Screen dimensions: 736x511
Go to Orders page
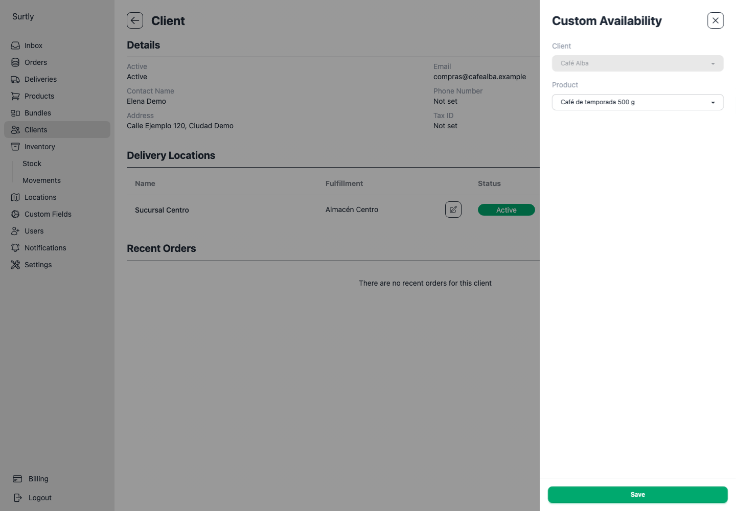[x=57, y=62]
